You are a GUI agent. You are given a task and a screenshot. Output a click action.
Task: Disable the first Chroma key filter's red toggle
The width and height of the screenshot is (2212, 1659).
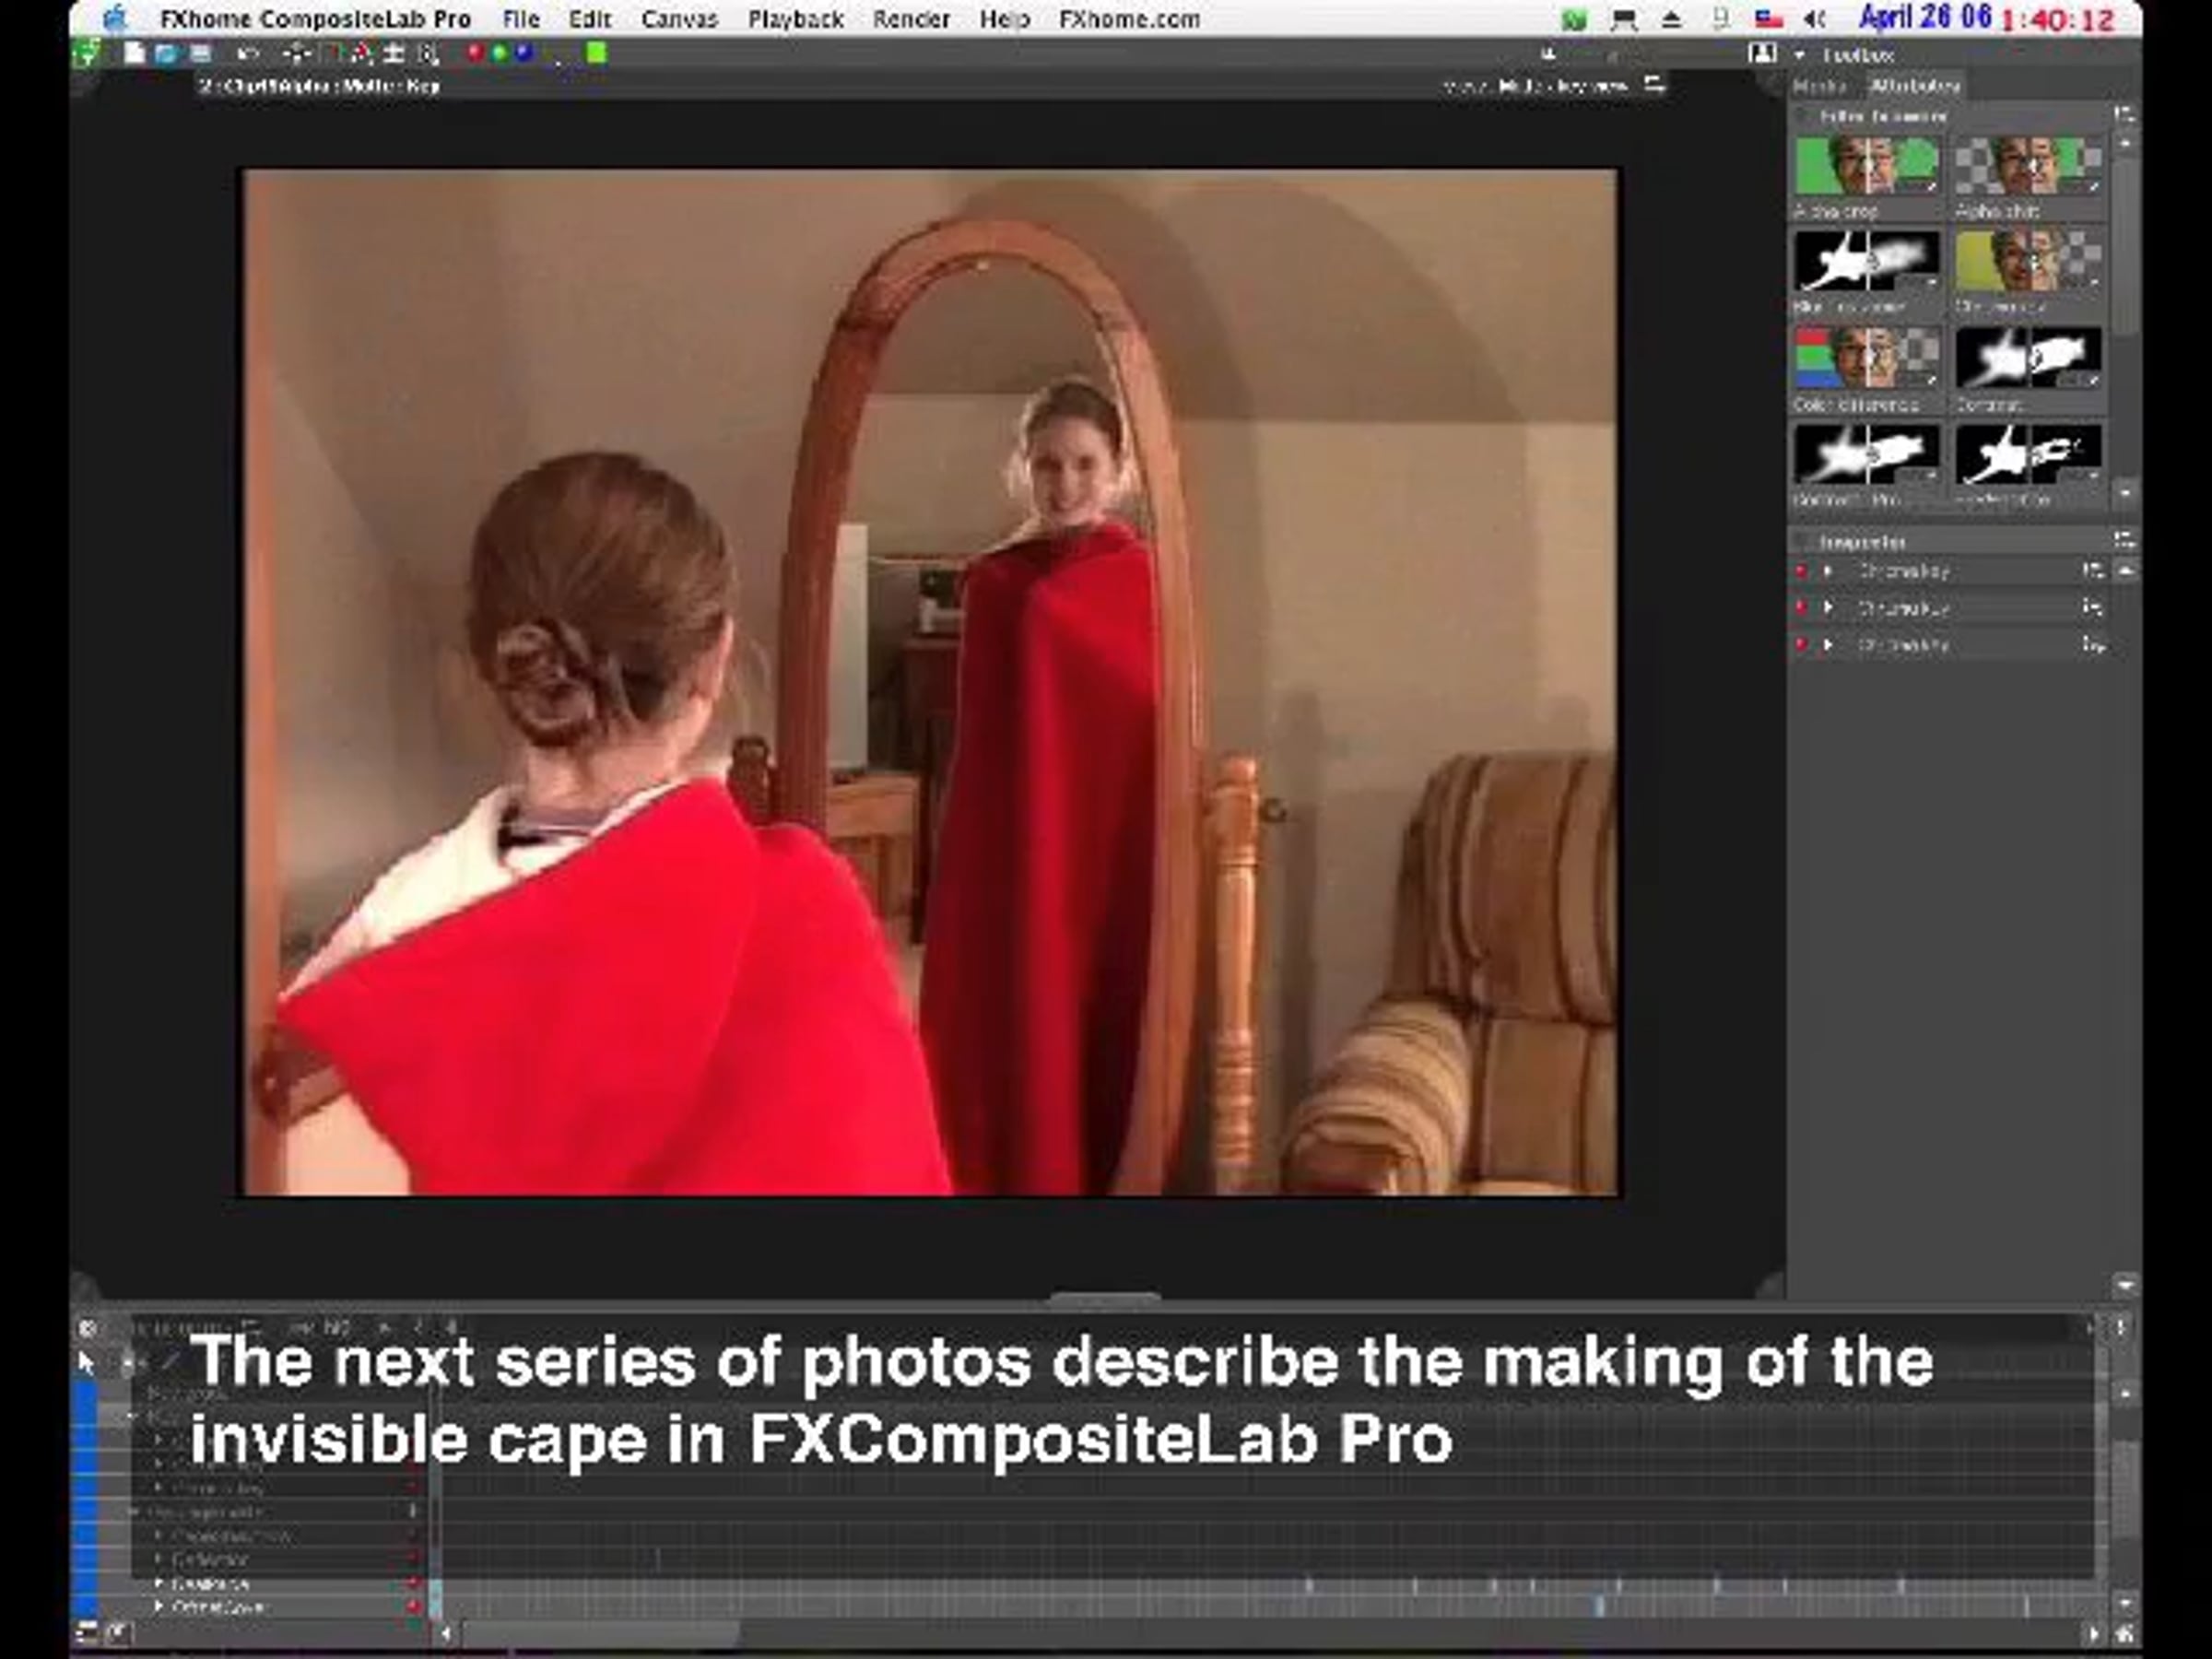[x=1802, y=571]
